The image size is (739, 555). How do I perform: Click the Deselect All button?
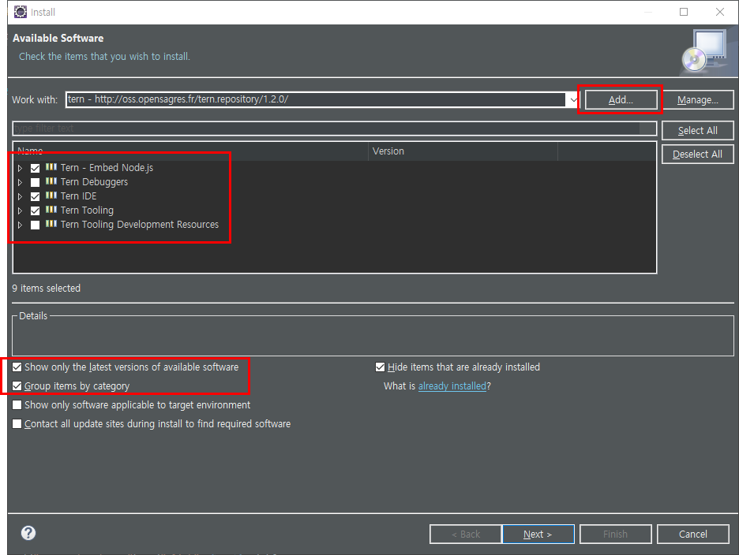697,154
